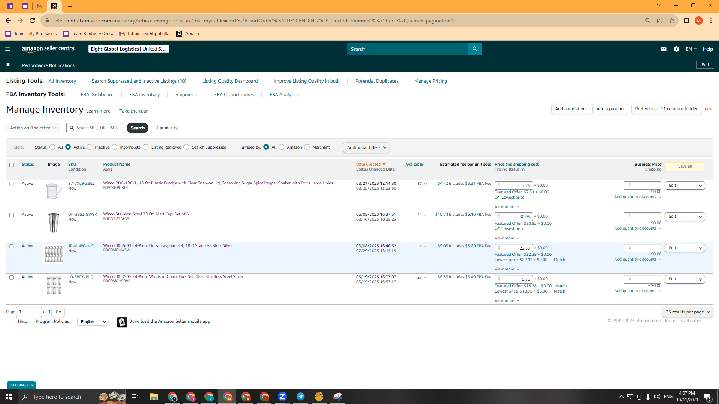Select Fulfilled By Merchant radio button
Viewport: 719px width, 404px height.
pos(307,147)
